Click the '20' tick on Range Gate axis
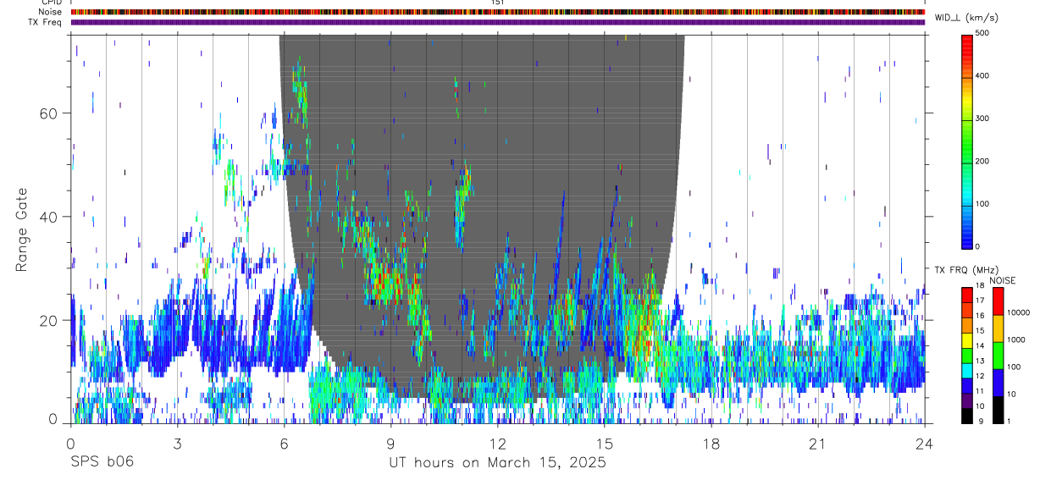1040x480 pixels. pyautogui.click(x=49, y=320)
